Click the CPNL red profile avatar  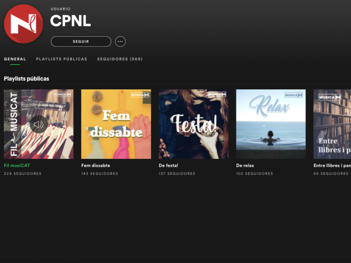[x=23, y=24]
